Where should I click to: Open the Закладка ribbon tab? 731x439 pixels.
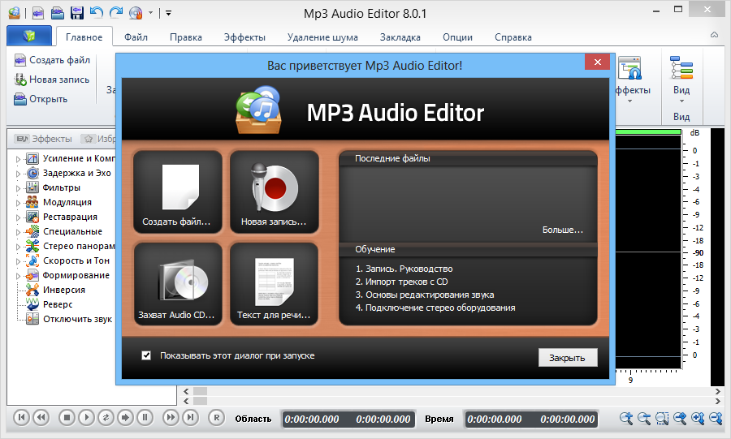[x=400, y=37]
